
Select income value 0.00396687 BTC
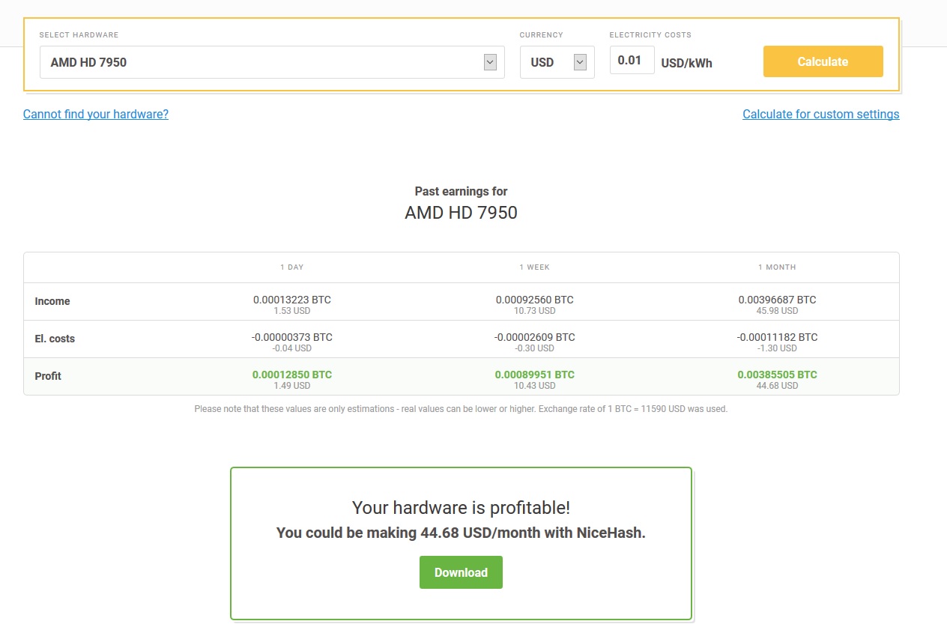coord(777,300)
